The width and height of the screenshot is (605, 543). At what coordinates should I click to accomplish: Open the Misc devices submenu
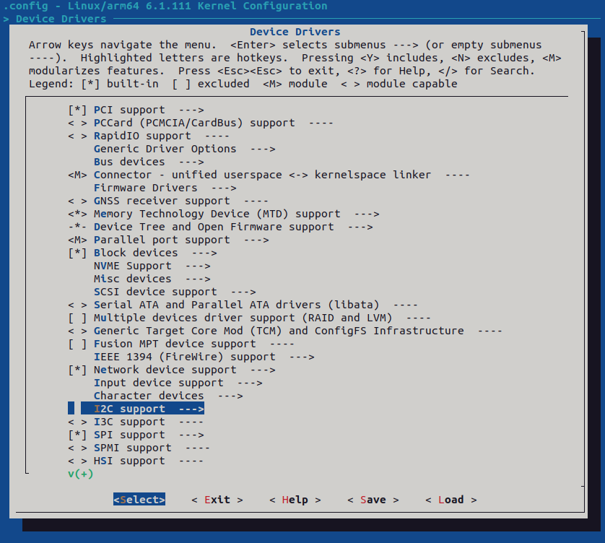(152, 279)
